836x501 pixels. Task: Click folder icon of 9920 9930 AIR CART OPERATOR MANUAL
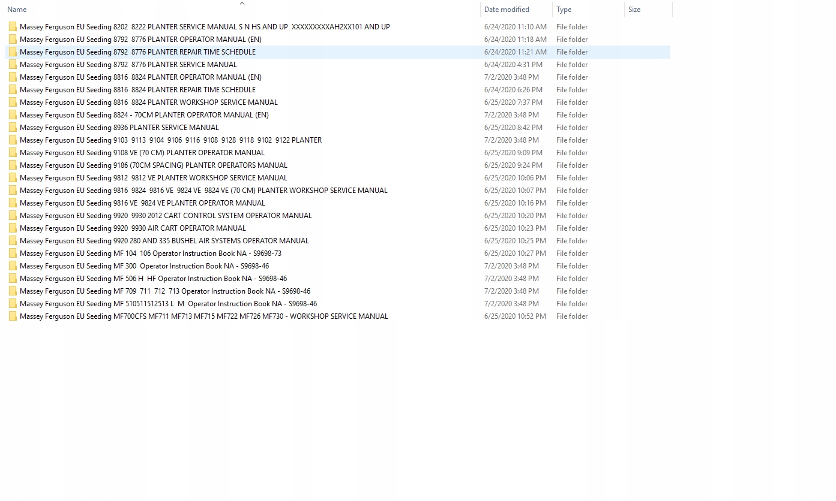(x=13, y=228)
